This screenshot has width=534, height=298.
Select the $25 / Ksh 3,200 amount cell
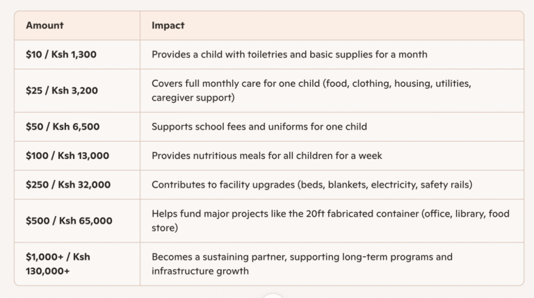[62, 90]
